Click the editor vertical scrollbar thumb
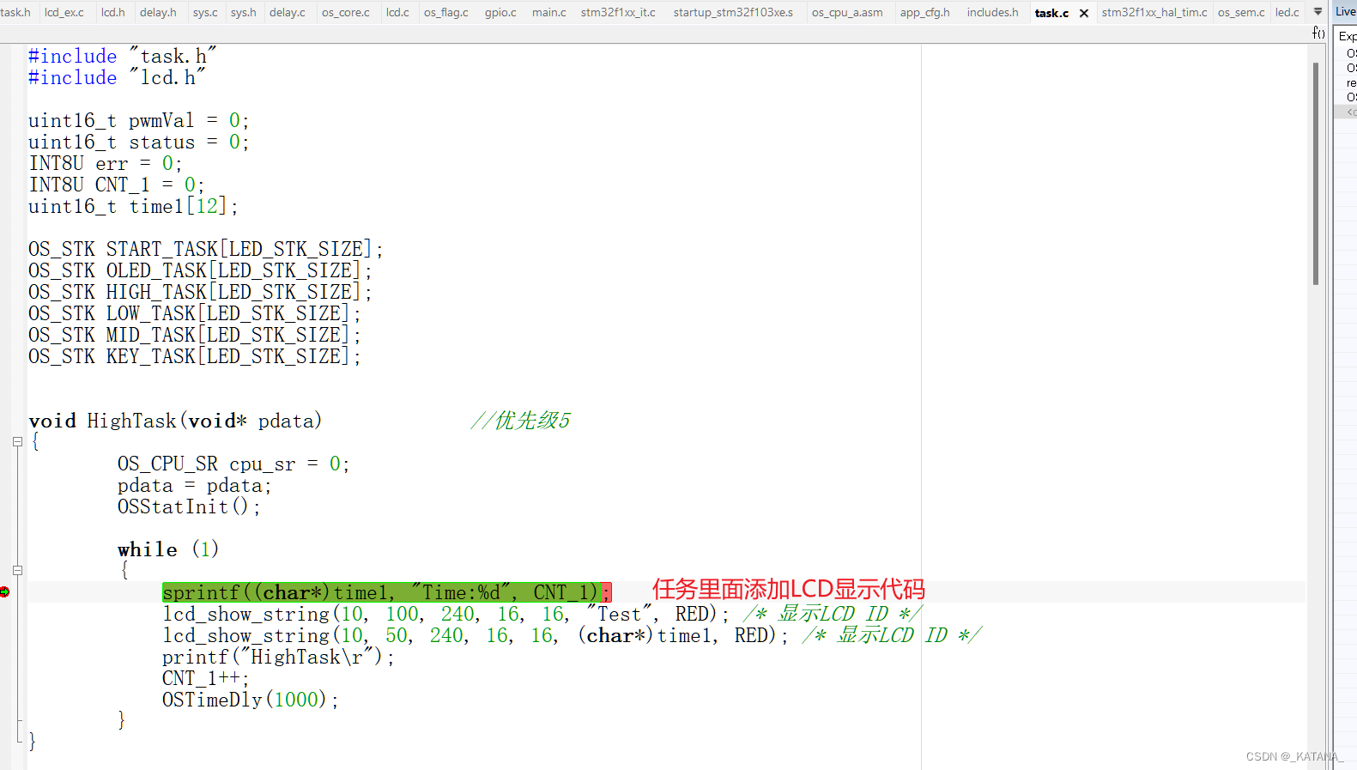 coord(1315,173)
